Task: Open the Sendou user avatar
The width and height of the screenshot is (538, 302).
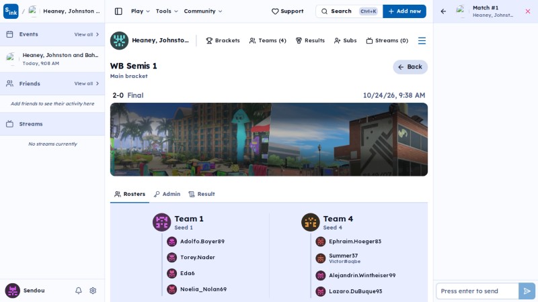Action: coord(12,291)
